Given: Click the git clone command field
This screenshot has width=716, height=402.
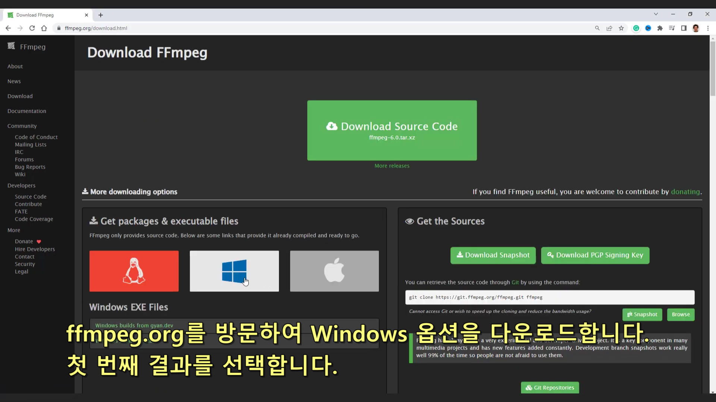Looking at the screenshot, I should coord(550,297).
